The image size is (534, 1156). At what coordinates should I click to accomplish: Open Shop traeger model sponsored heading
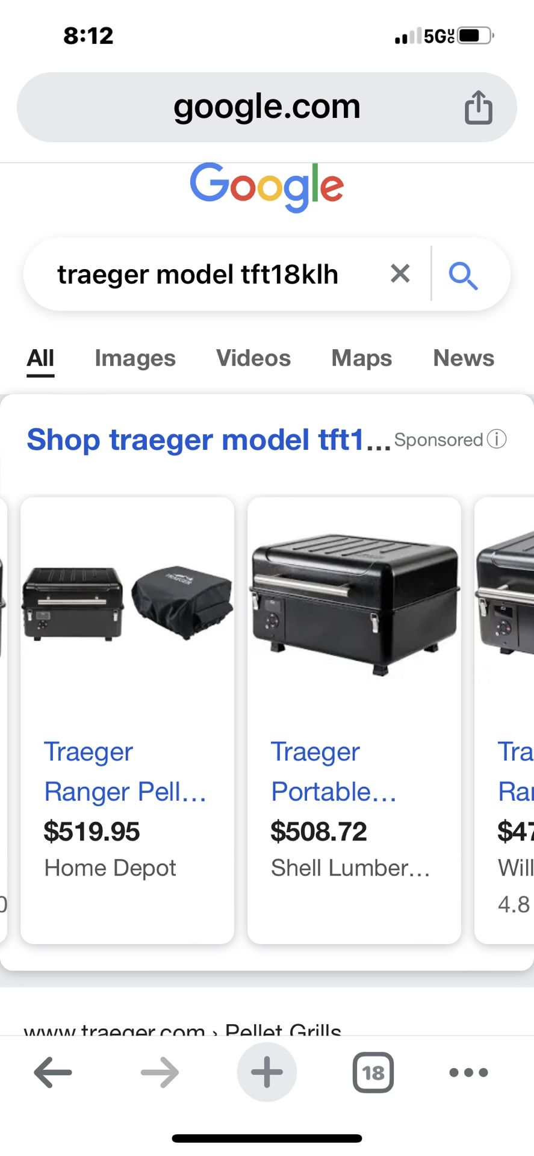point(209,440)
